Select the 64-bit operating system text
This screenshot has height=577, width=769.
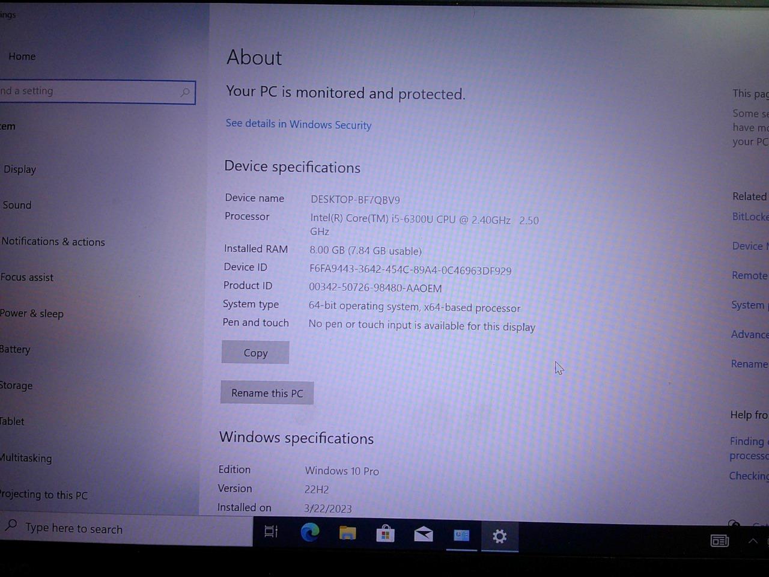point(415,307)
